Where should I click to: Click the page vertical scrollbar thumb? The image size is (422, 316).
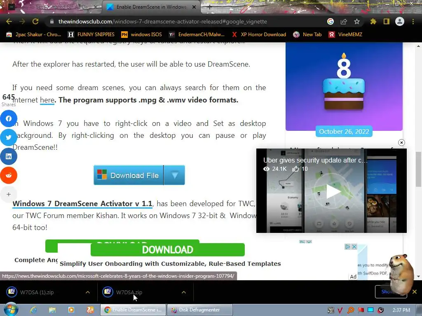[x=419, y=169]
